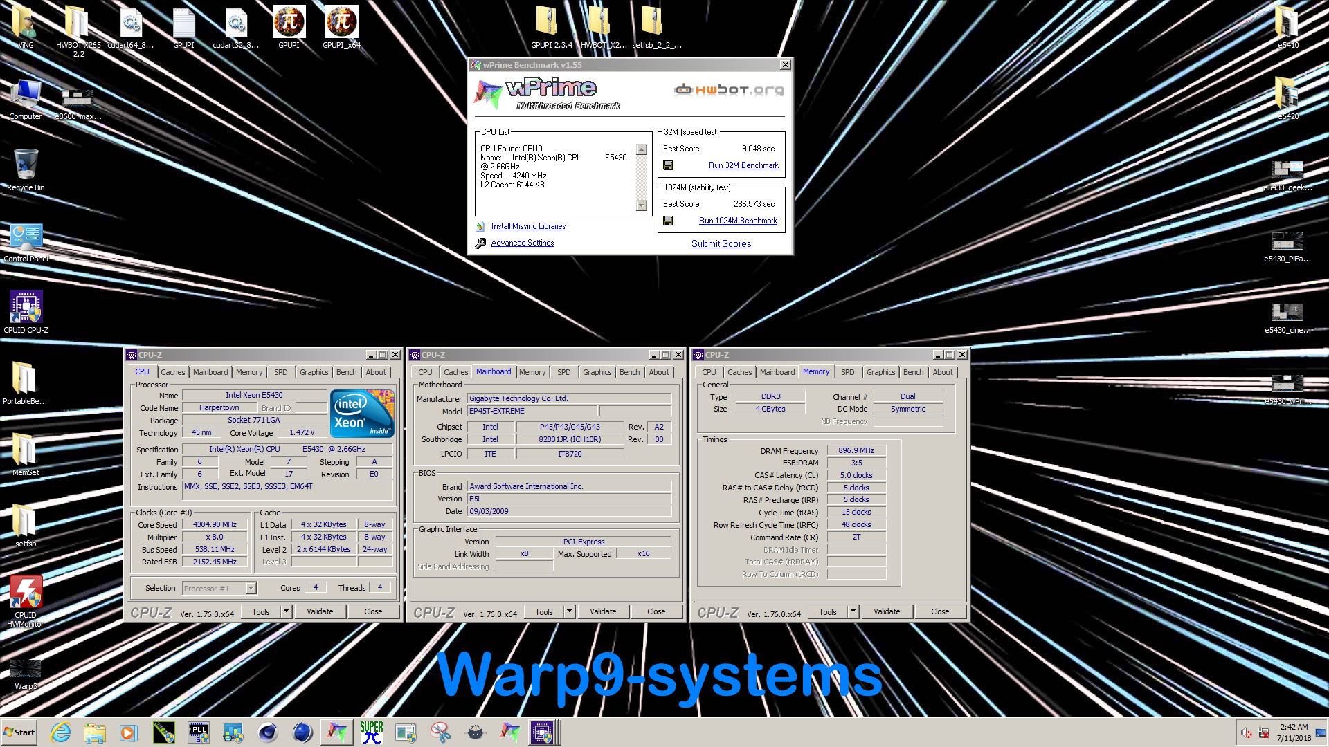Viewport: 1329px width, 747px height.
Task: Open the e5410 folder on desktop
Action: click(1287, 28)
